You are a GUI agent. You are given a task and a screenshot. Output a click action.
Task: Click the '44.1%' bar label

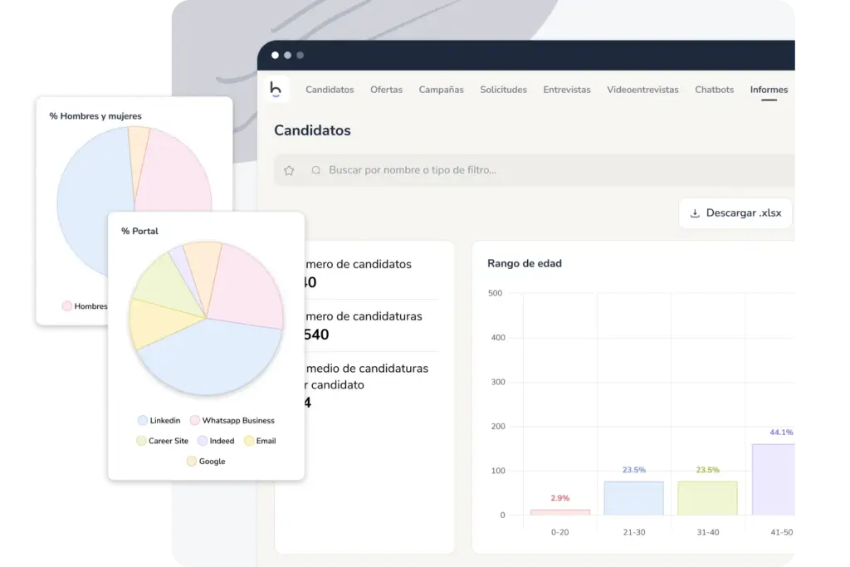781,432
